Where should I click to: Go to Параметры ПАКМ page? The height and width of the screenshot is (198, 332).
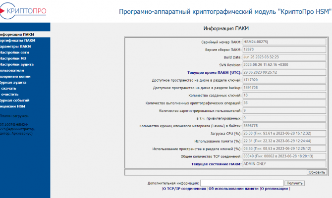15,47
